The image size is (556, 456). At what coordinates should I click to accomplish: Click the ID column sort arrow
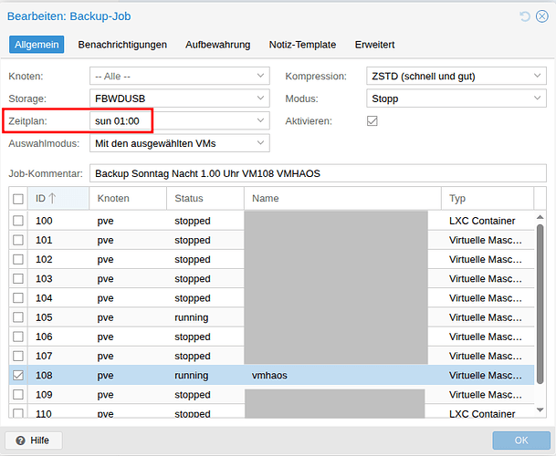(52, 198)
